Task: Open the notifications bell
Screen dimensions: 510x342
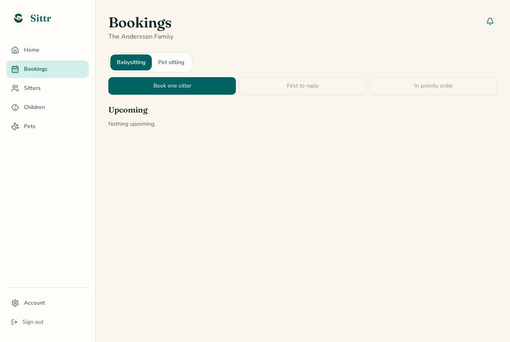Action: pos(490,21)
